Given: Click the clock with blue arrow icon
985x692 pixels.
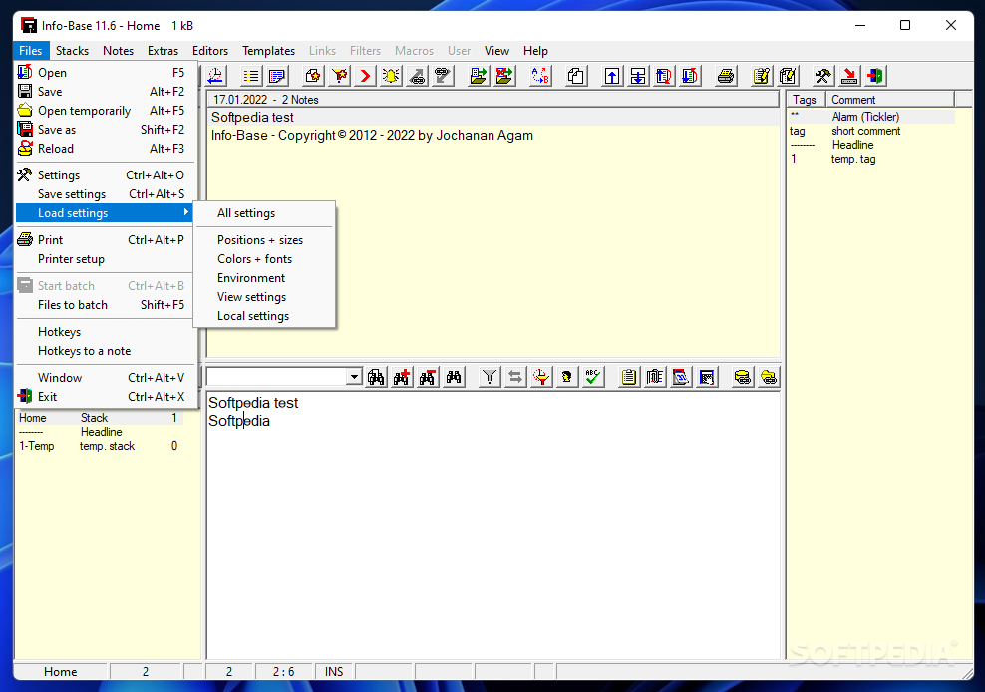Looking at the screenshot, I should tap(215, 76).
